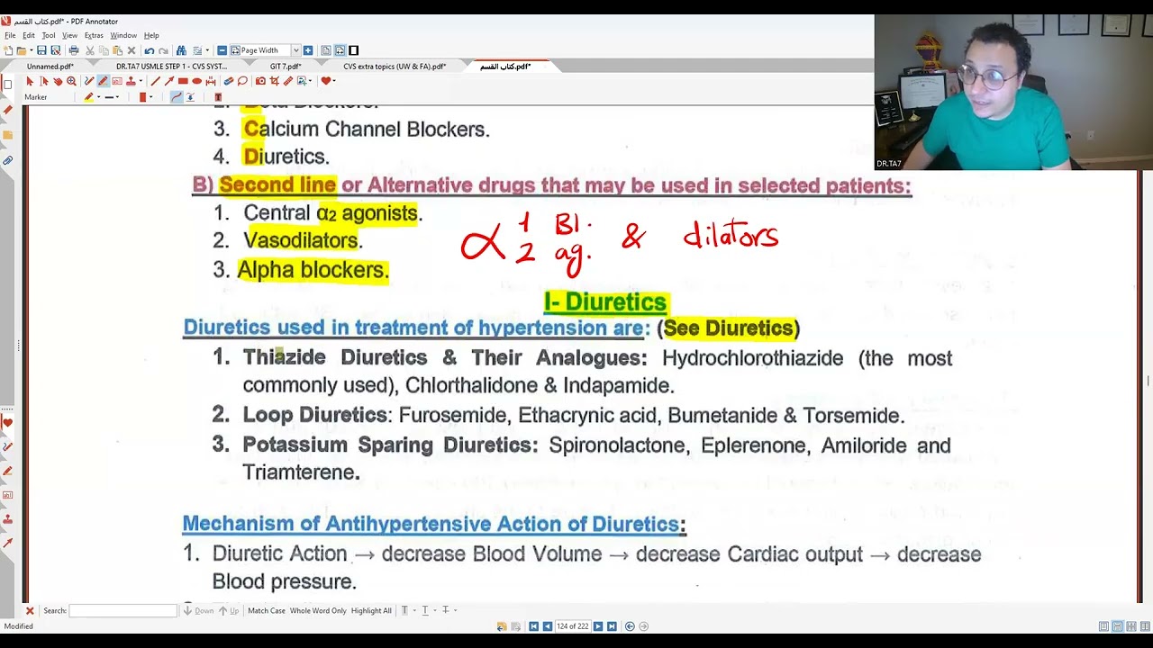Viewport: 1153px width, 648px height.
Task: Select the Marker highlighter tool
Action: point(103,81)
